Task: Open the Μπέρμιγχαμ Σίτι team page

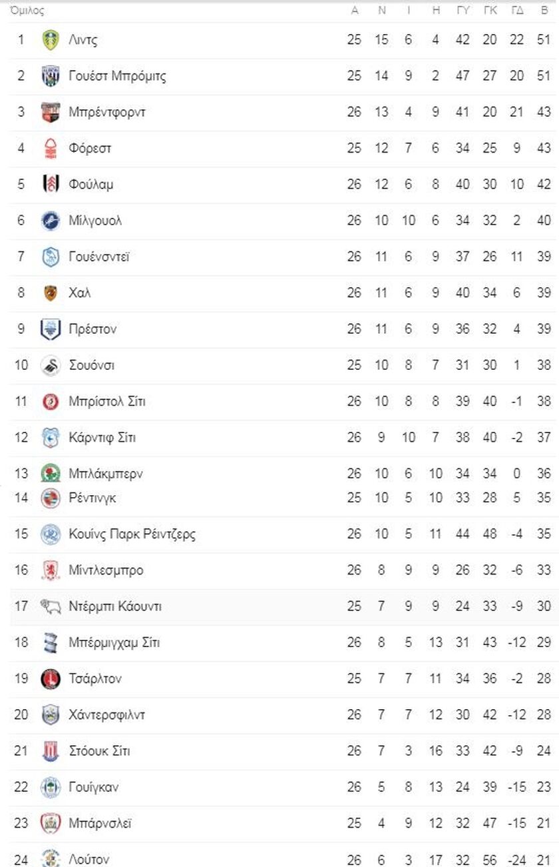Action: [114, 642]
